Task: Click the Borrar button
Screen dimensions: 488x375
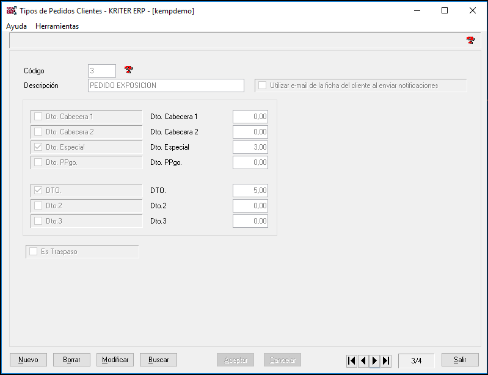Action: pos(71,360)
